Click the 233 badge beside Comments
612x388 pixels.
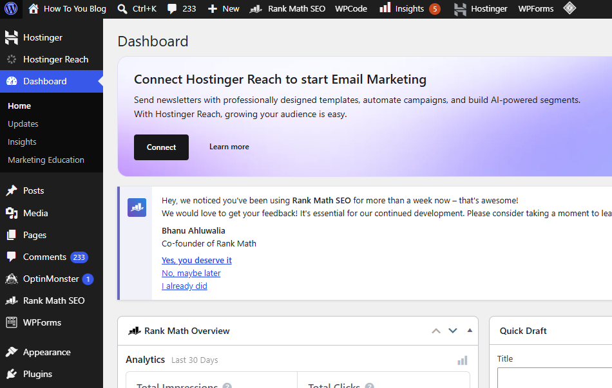point(79,257)
